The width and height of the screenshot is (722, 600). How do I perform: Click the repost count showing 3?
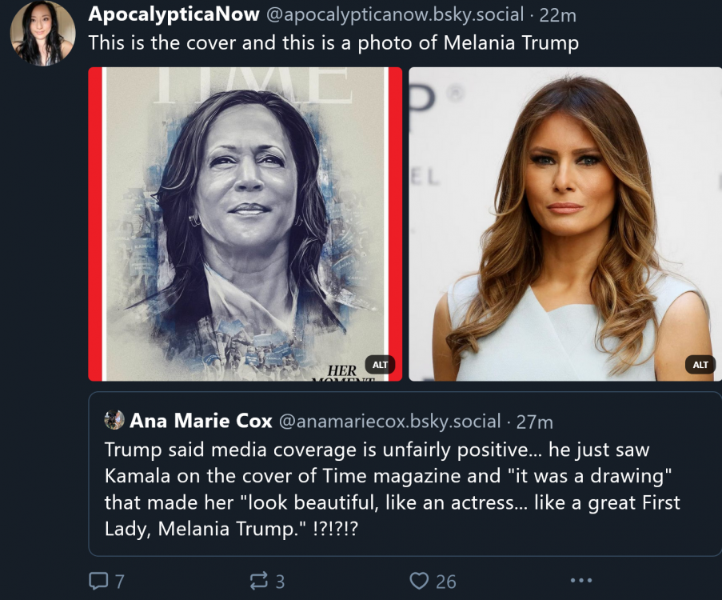(280, 582)
